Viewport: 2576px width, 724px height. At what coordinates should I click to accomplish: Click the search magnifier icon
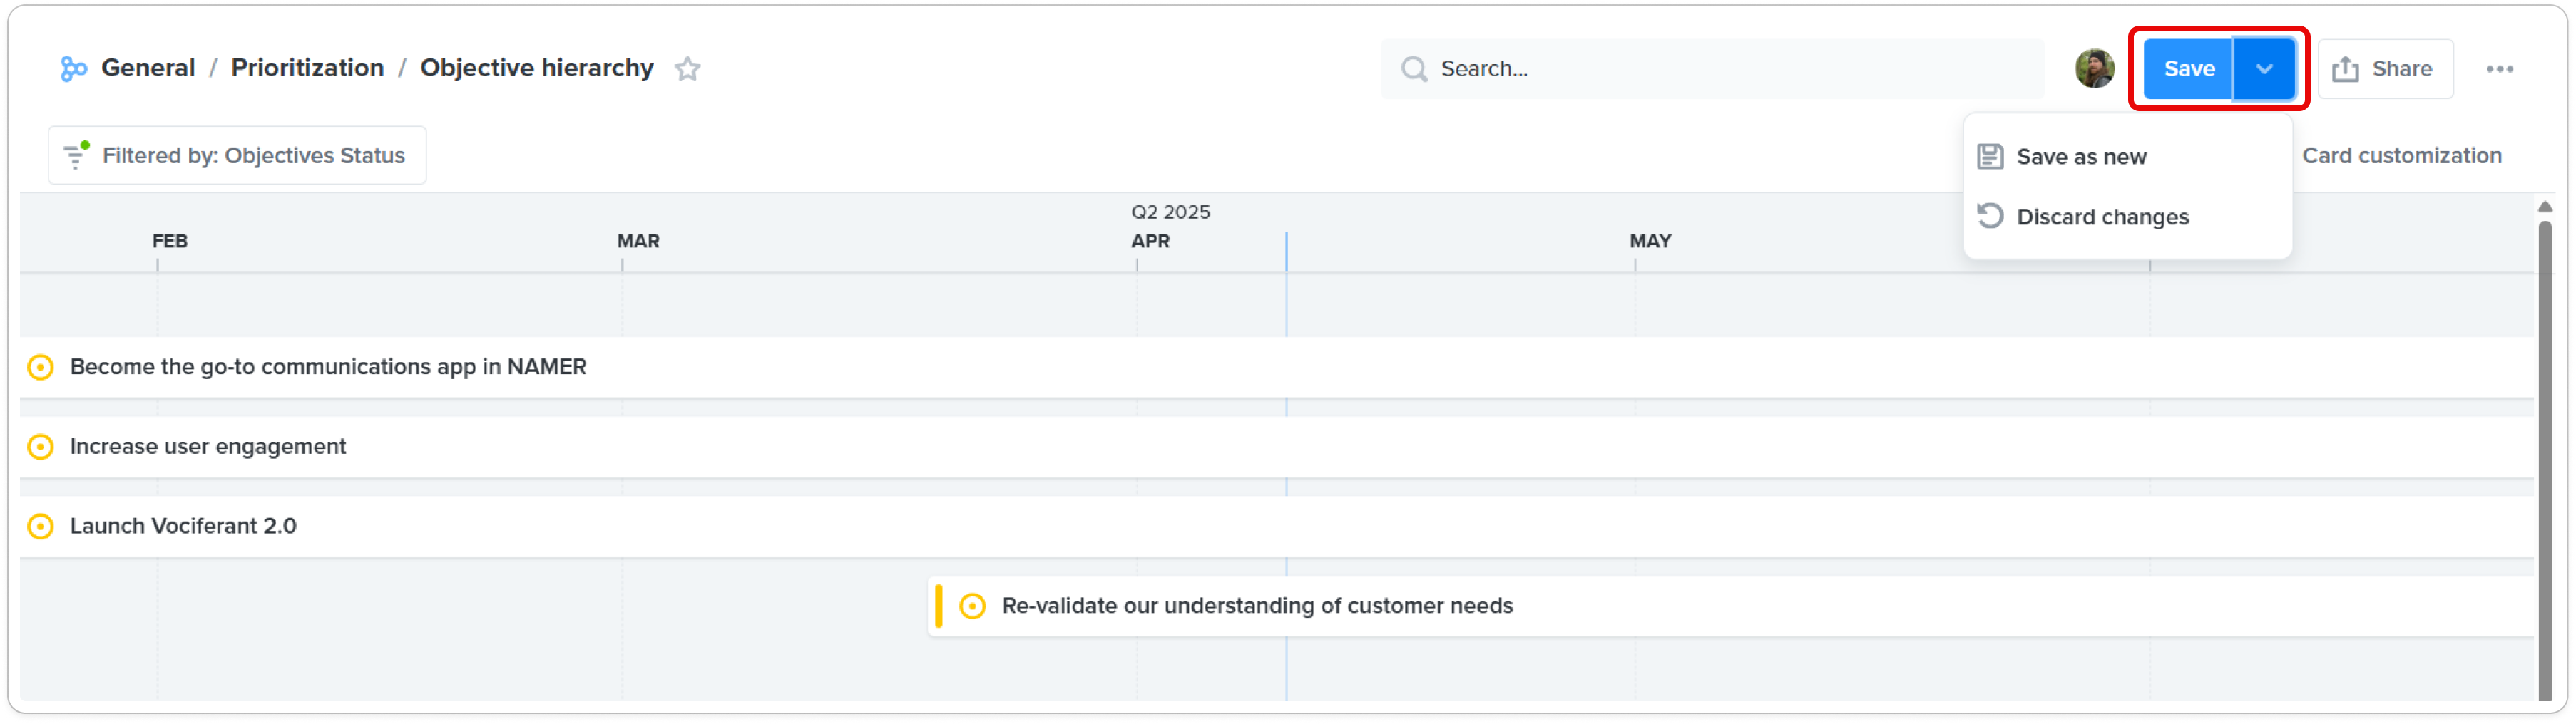1413,69
